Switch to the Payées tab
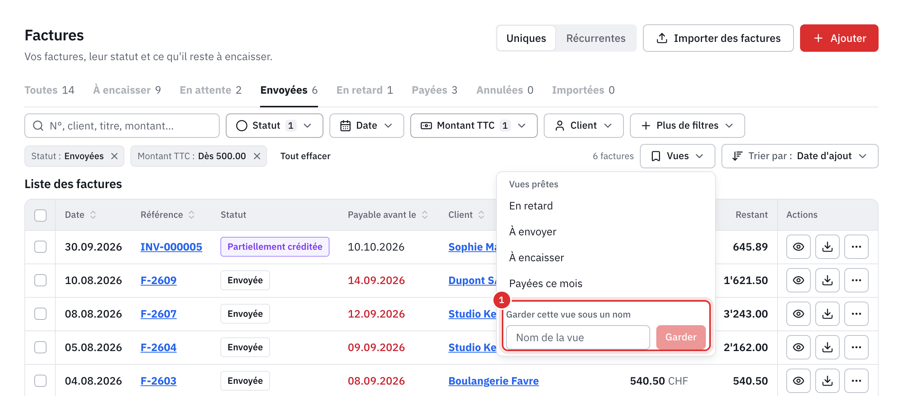903x396 pixels. coord(434,90)
